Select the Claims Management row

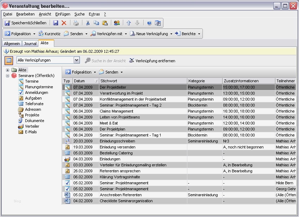pos(116,111)
